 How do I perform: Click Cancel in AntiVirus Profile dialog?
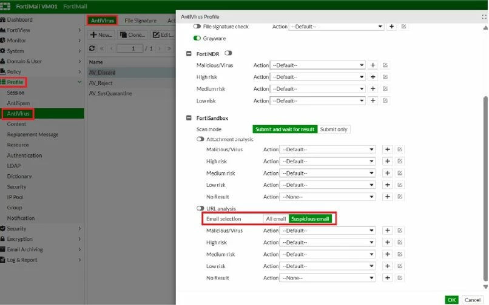472,300
